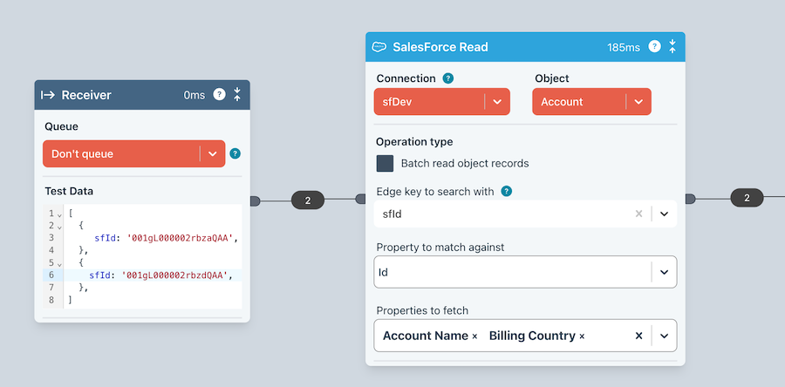The height and width of the screenshot is (387, 785).
Task: Fold the code block at line 5
Action: click(x=59, y=263)
